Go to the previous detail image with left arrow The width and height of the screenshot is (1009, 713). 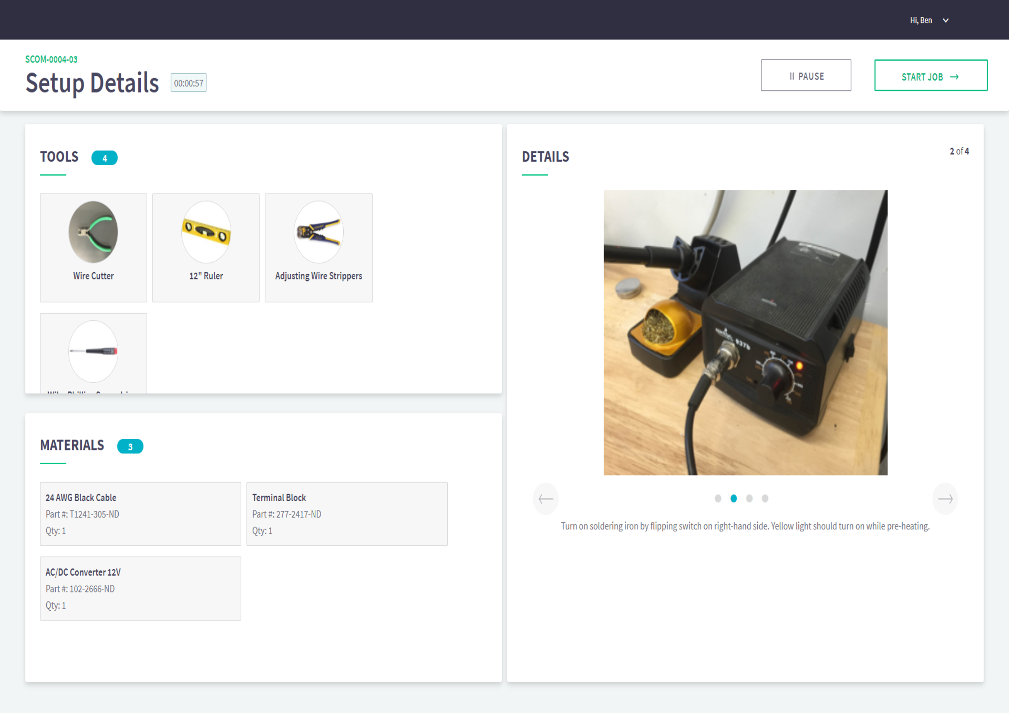coord(545,499)
